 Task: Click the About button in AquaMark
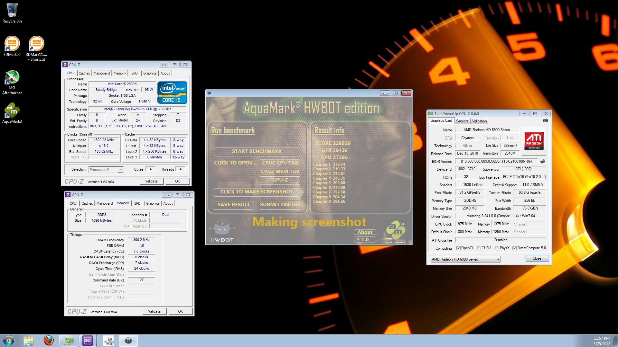365,232
